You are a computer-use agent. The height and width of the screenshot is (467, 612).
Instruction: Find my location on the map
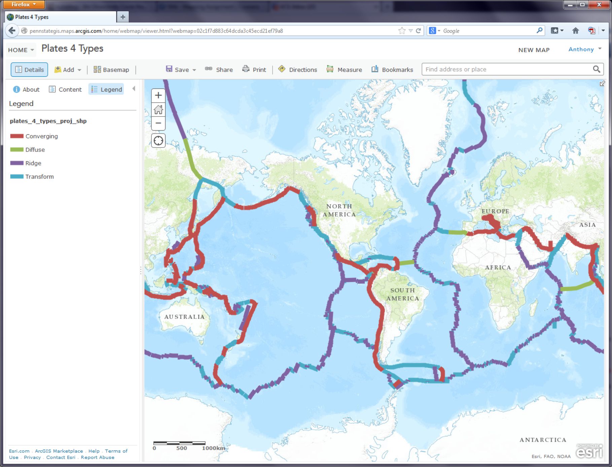tap(158, 141)
